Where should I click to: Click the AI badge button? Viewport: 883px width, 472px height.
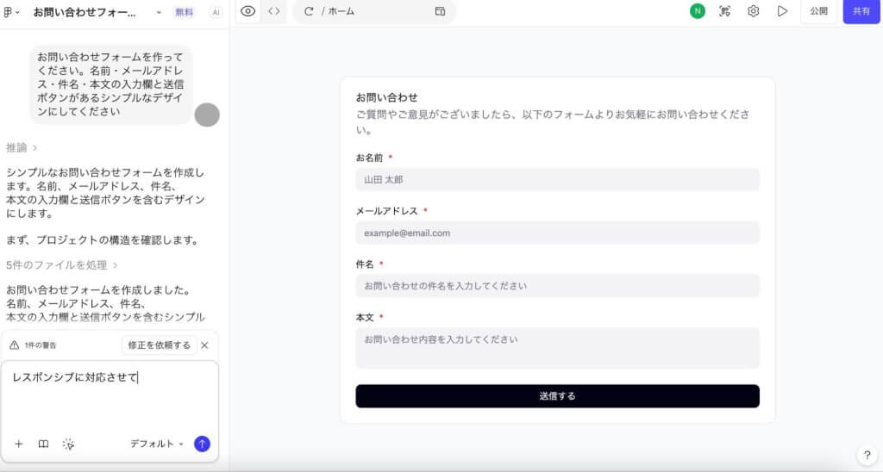tap(216, 12)
